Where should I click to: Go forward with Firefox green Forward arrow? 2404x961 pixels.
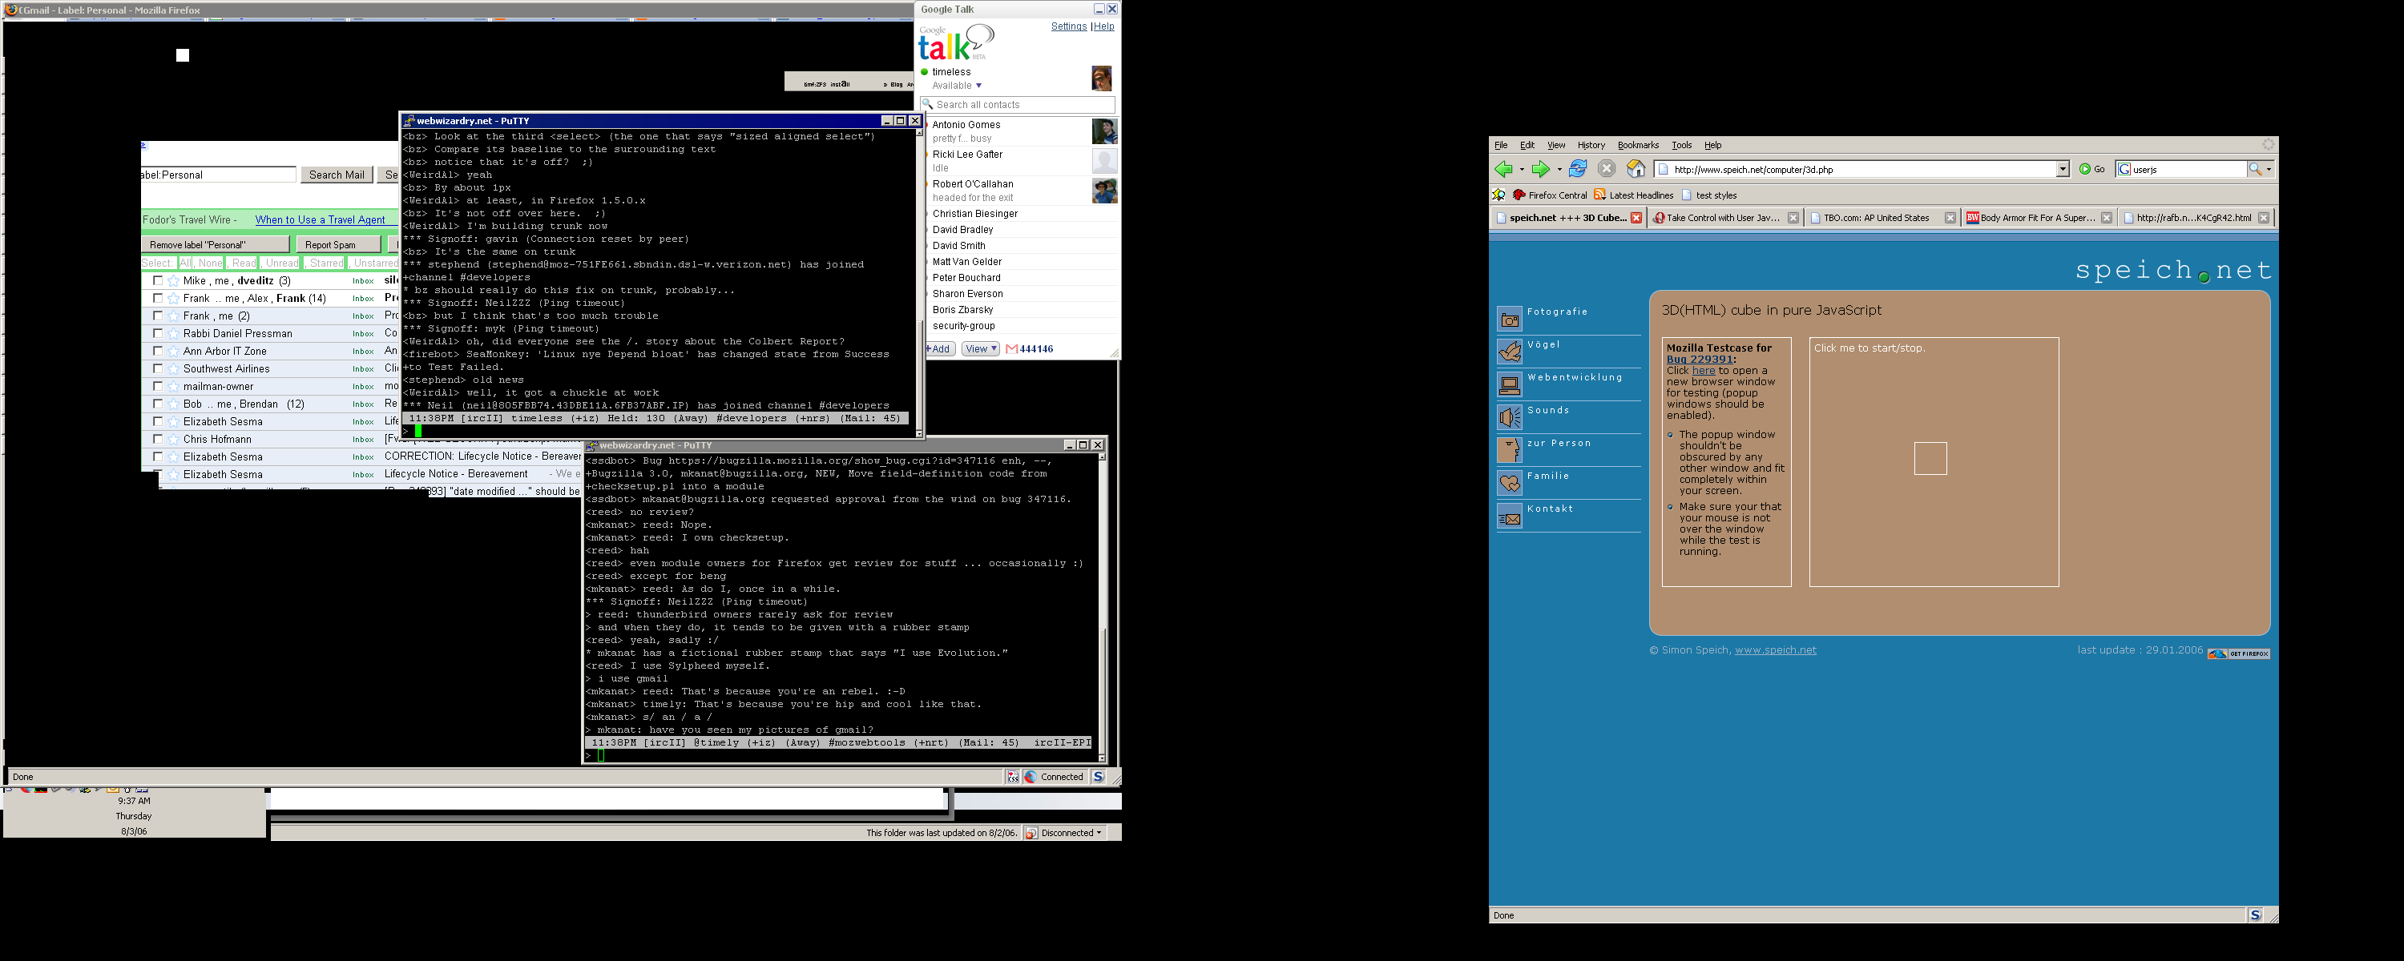pyautogui.click(x=1540, y=169)
